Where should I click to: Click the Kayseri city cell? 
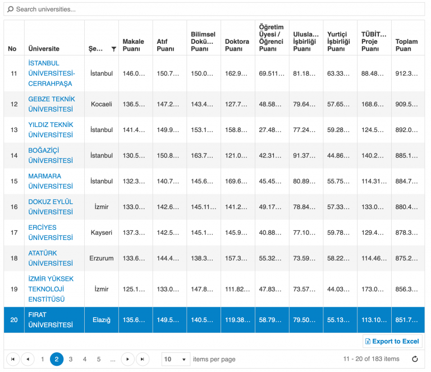click(102, 233)
